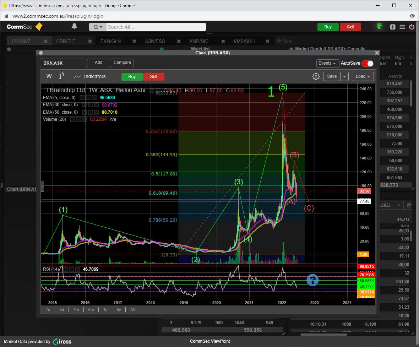Click the chart toolbar Buy button
Viewport: 419px width, 347px height.
[132, 77]
